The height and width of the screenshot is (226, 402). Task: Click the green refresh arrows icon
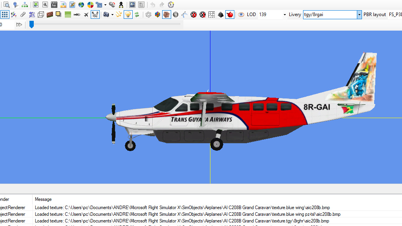coord(137,15)
